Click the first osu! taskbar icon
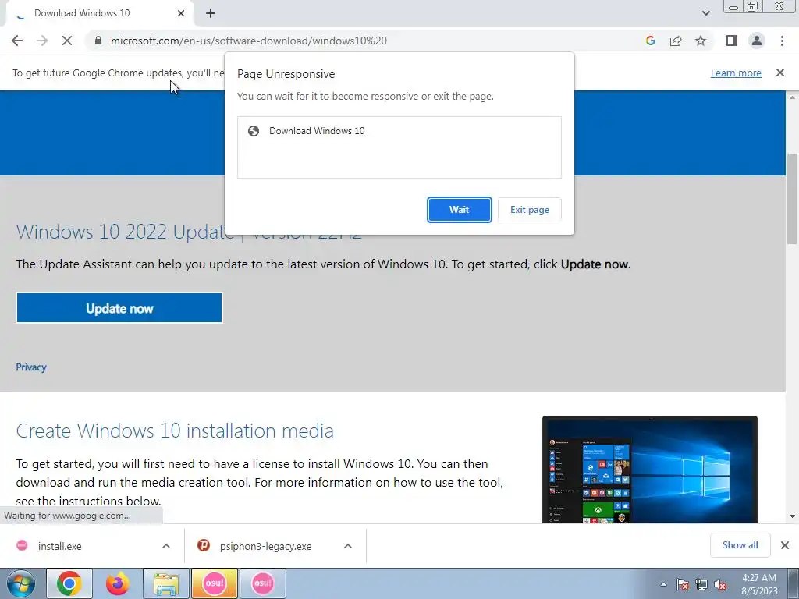Image resolution: width=799 pixels, height=599 pixels. [214, 583]
